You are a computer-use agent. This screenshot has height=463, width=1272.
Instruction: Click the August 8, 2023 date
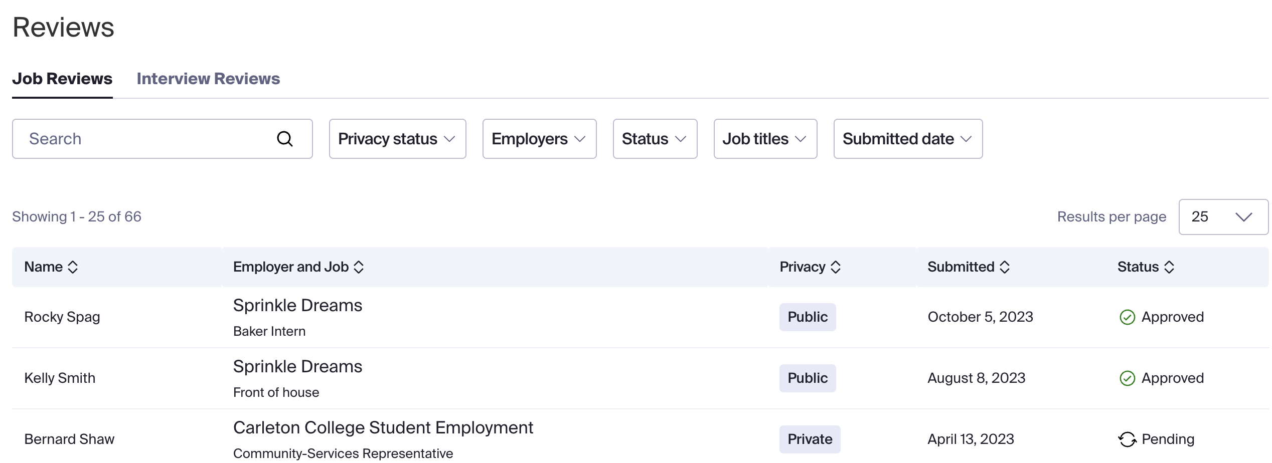pyautogui.click(x=976, y=378)
